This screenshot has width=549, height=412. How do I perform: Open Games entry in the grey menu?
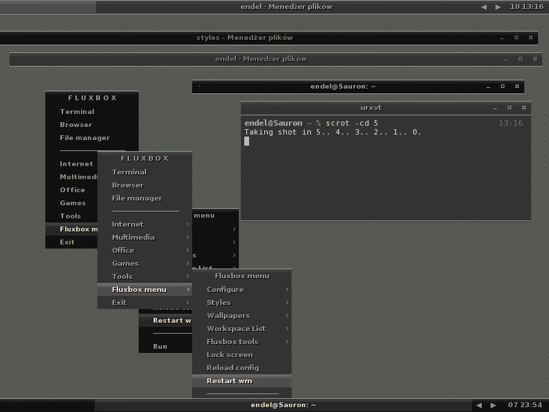[x=145, y=264]
